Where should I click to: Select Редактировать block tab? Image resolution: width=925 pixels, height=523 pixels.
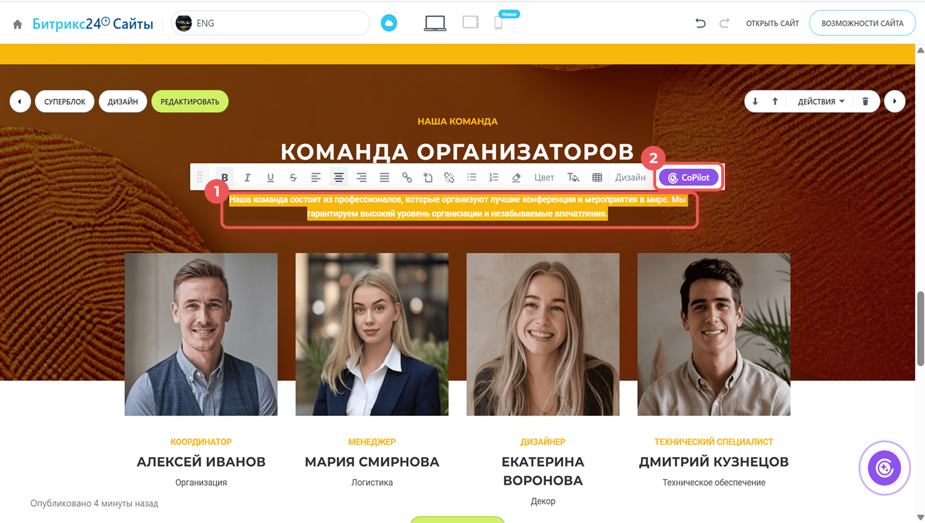click(x=190, y=101)
